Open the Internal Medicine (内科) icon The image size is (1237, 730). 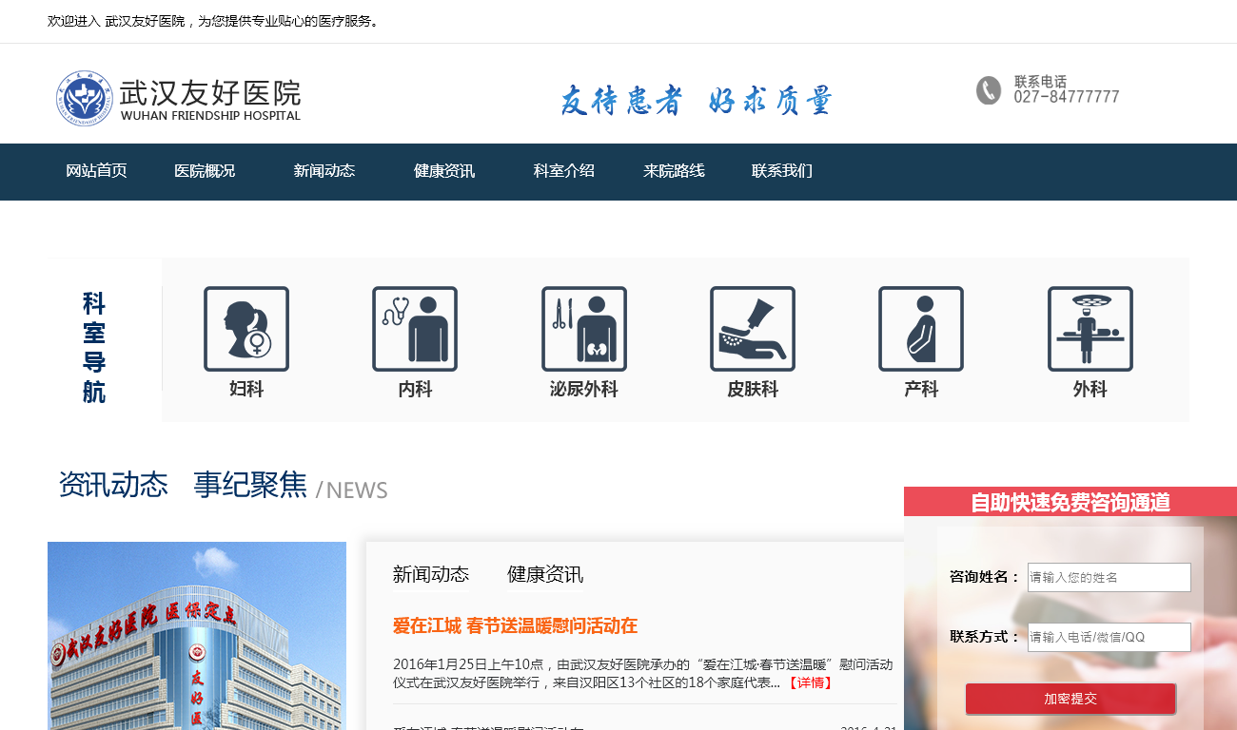pyautogui.click(x=415, y=329)
